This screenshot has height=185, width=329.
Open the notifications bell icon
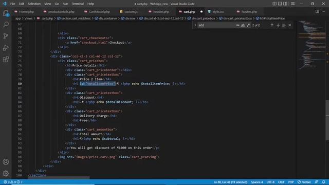(x=324, y=182)
